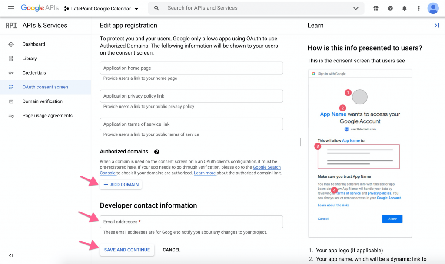The height and width of the screenshot is (264, 445).
Task: Open the LatePoint Google Calendar project selector
Action: tap(101, 9)
